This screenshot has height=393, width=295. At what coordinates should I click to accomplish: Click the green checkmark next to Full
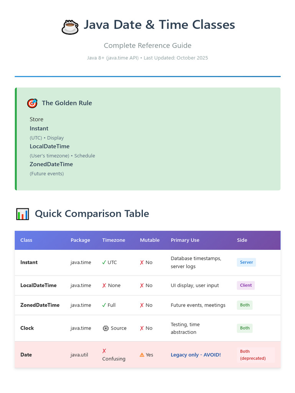tap(104, 305)
